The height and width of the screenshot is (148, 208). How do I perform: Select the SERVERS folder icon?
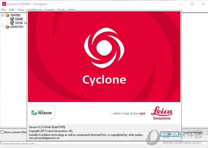pyautogui.click(x=7, y=15)
